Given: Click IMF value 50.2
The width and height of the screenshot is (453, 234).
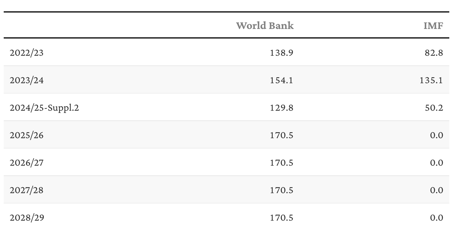Looking at the screenshot, I should tap(434, 108).
